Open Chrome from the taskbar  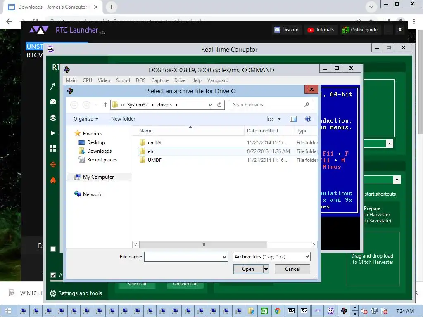277,311
